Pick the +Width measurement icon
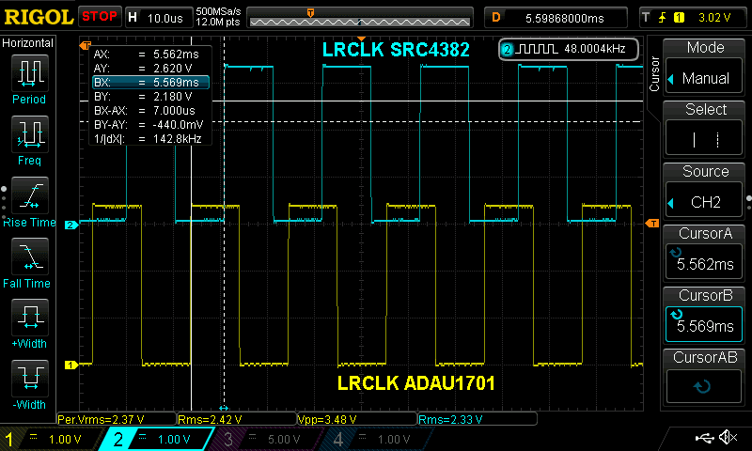Screen dimensions: 752x451 [x=29, y=318]
